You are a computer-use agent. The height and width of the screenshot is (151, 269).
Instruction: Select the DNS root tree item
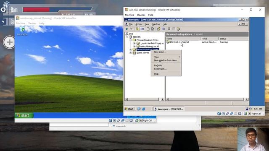point(131,34)
